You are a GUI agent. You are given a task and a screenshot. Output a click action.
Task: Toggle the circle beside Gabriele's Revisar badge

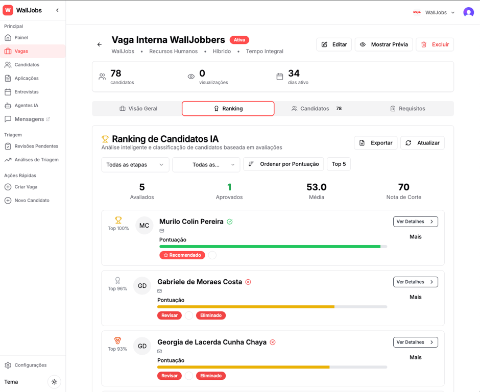(188, 315)
